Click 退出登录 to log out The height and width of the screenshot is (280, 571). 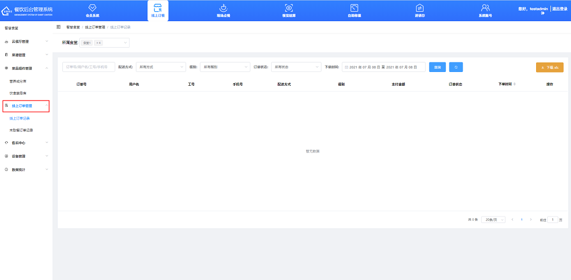559,9
